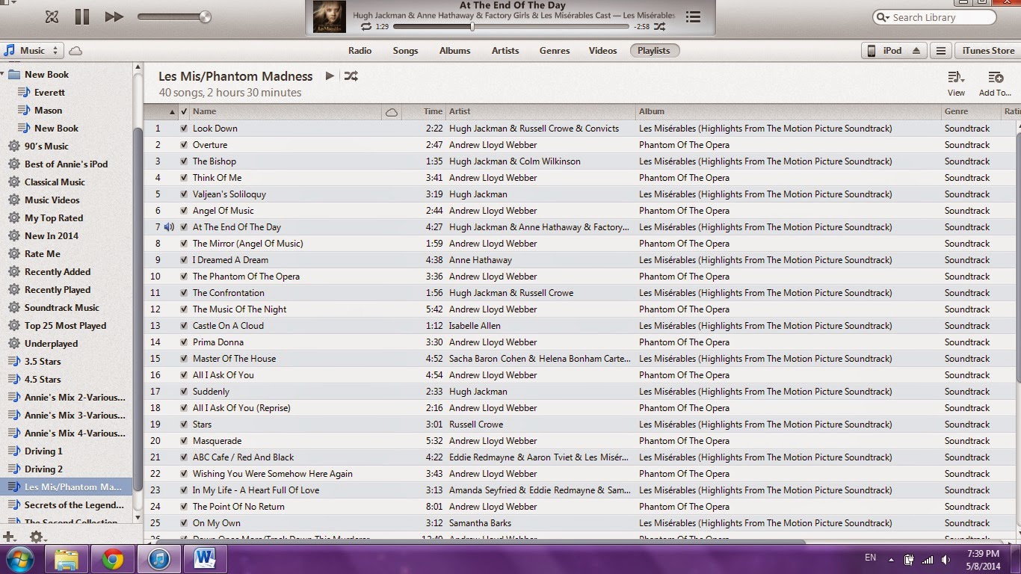Open the 90's Music smart playlist
This screenshot has width=1021, height=574.
46,146
